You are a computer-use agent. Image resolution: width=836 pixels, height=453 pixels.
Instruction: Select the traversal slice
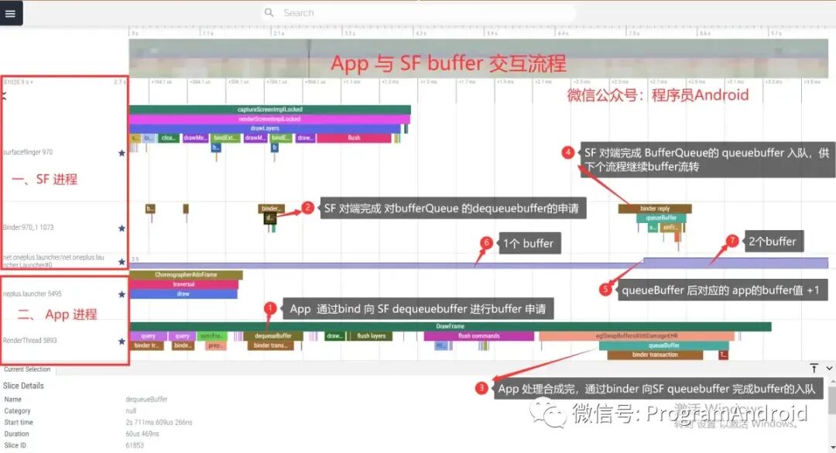point(183,284)
